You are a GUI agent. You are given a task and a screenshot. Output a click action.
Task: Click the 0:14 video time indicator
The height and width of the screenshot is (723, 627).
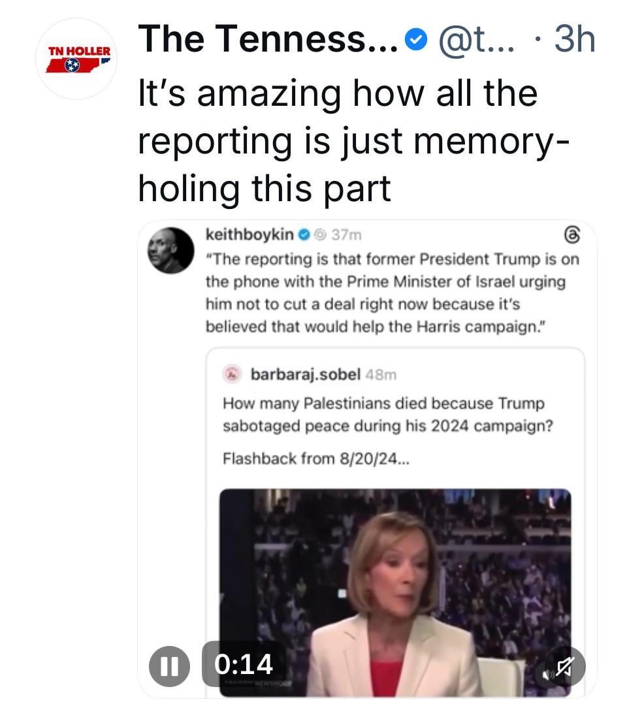pyautogui.click(x=244, y=665)
